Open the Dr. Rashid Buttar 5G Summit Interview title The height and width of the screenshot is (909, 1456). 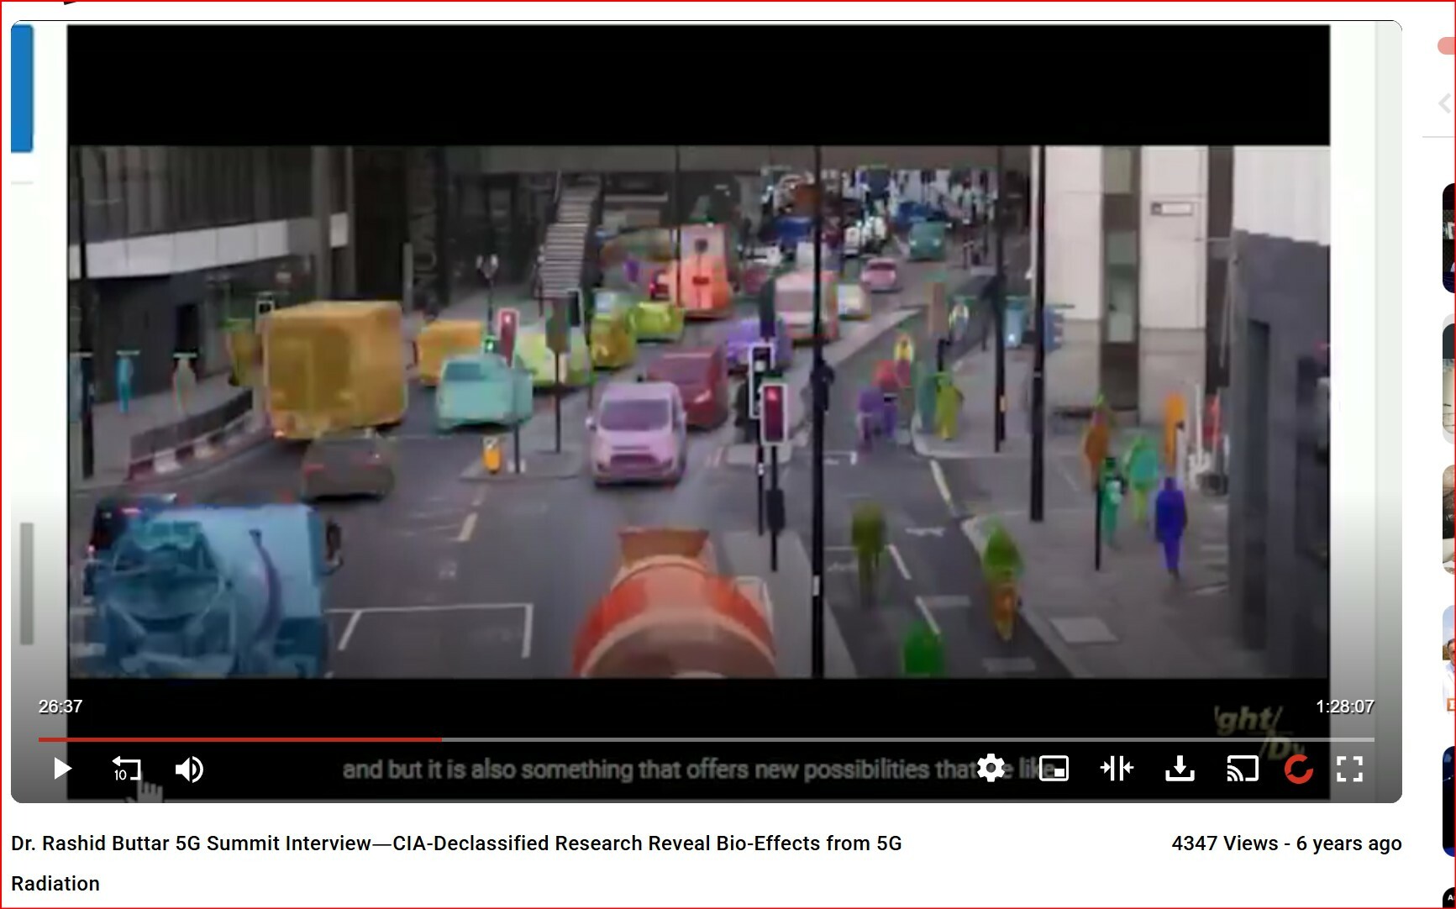[x=456, y=843]
